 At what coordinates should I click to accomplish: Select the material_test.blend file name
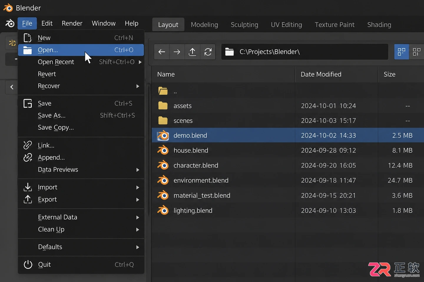click(202, 195)
